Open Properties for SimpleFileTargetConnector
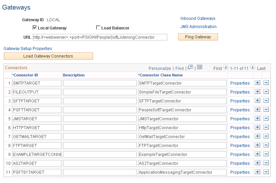Viewport: 276px width, 183px height. tap(240, 92)
